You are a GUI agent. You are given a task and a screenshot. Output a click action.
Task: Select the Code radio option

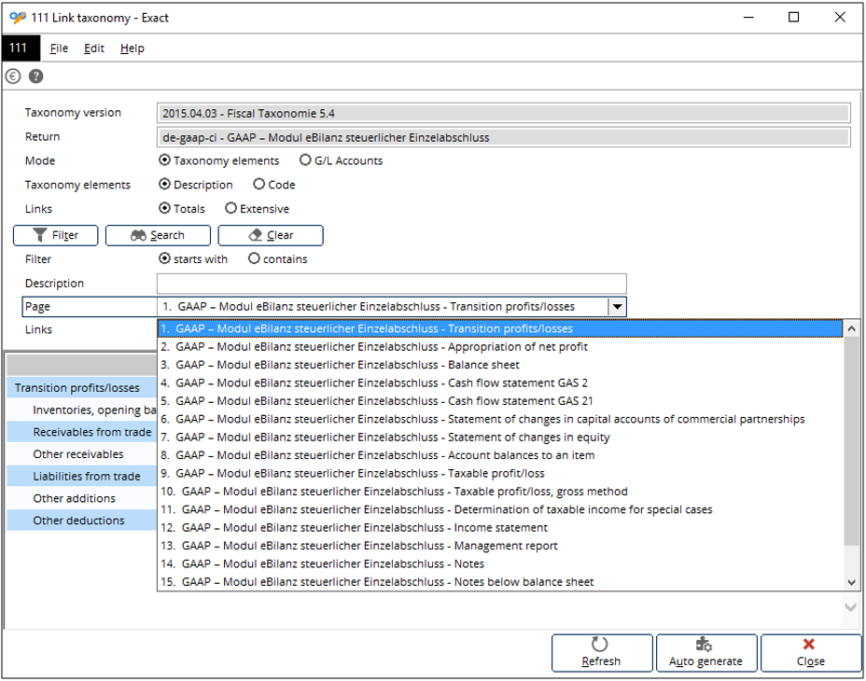pos(259,184)
